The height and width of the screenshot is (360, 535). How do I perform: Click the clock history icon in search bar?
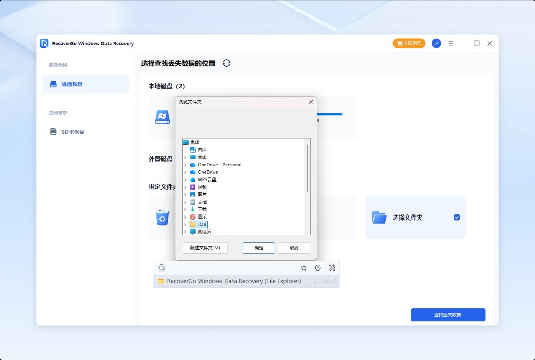[x=318, y=267]
